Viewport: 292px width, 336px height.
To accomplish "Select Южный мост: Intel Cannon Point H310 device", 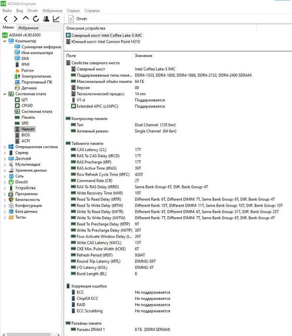I will pos(103,41).
